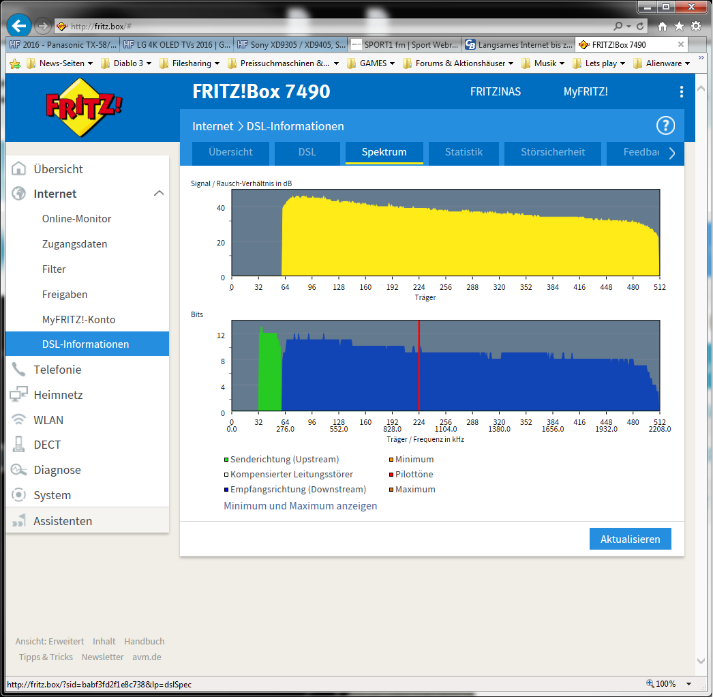Open FRITZ!NAS link in header

(495, 91)
